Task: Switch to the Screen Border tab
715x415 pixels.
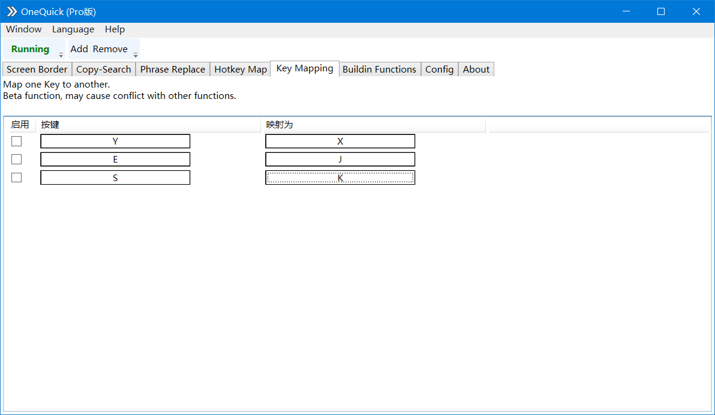Action: (37, 70)
